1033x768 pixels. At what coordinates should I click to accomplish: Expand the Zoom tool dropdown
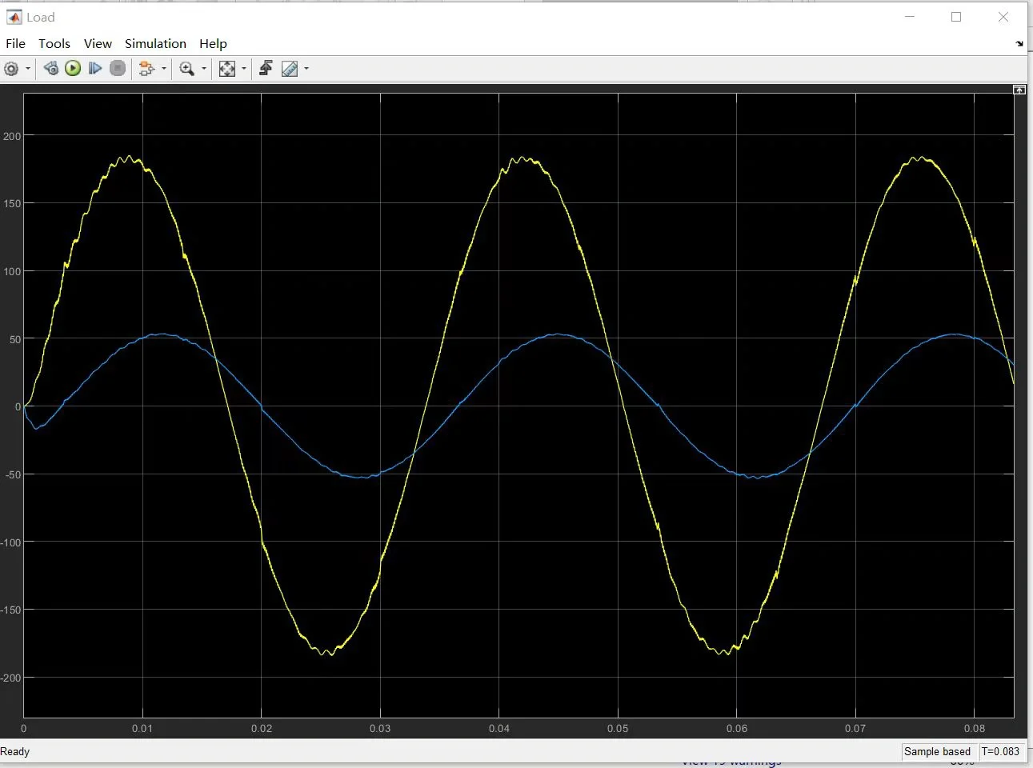tap(203, 69)
